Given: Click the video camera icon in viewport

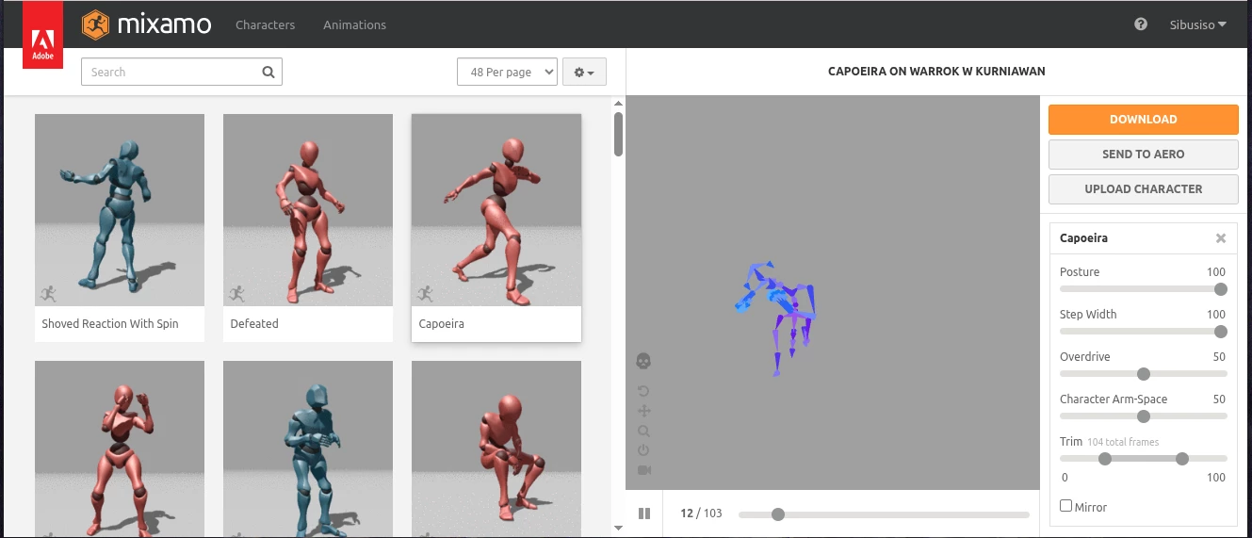Looking at the screenshot, I should pyautogui.click(x=644, y=469).
